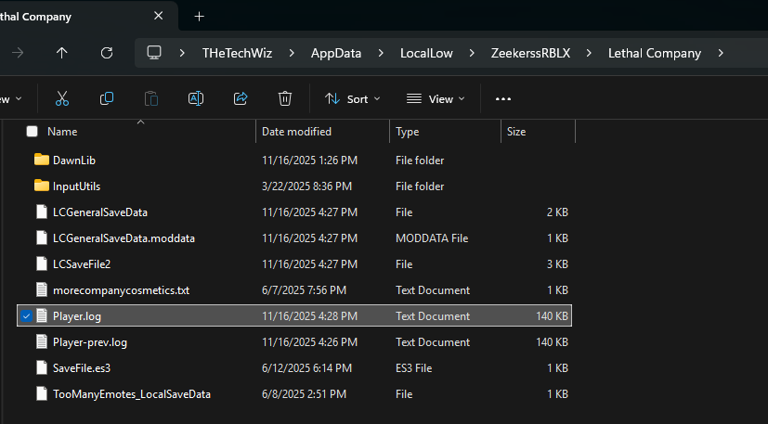This screenshot has height=424, width=768.
Task: Refresh the current folder view
Action: 107,53
